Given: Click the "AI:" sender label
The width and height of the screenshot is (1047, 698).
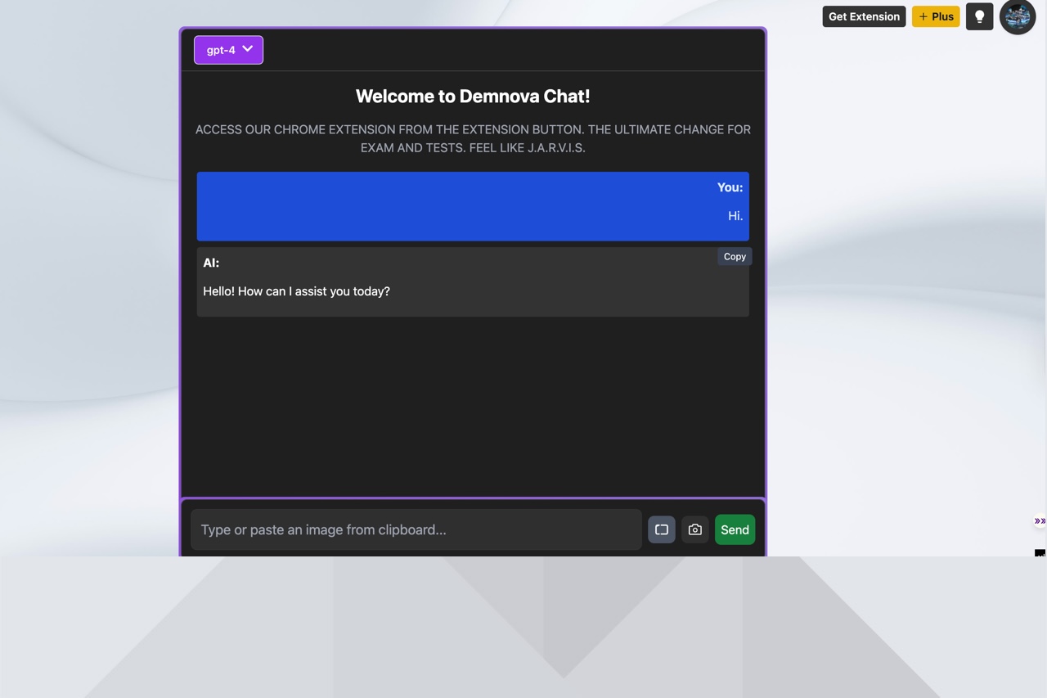Looking at the screenshot, I should 211,263.
